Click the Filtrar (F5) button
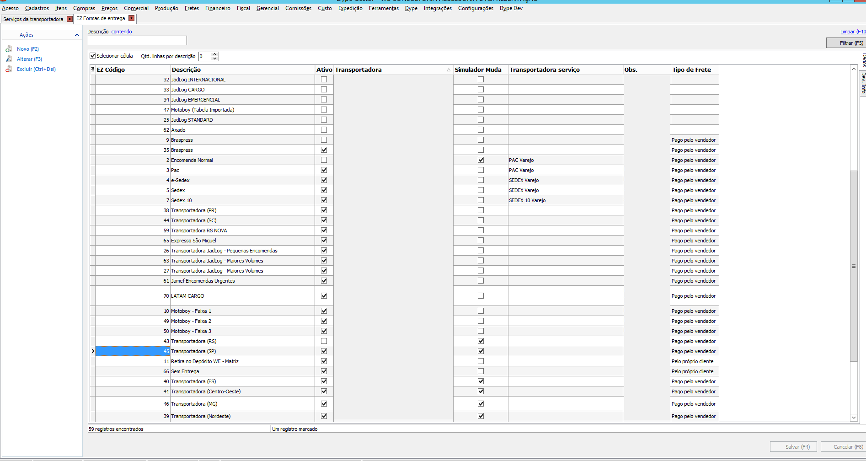This screenshot has width=866, height=461. [x=846, y=43]
